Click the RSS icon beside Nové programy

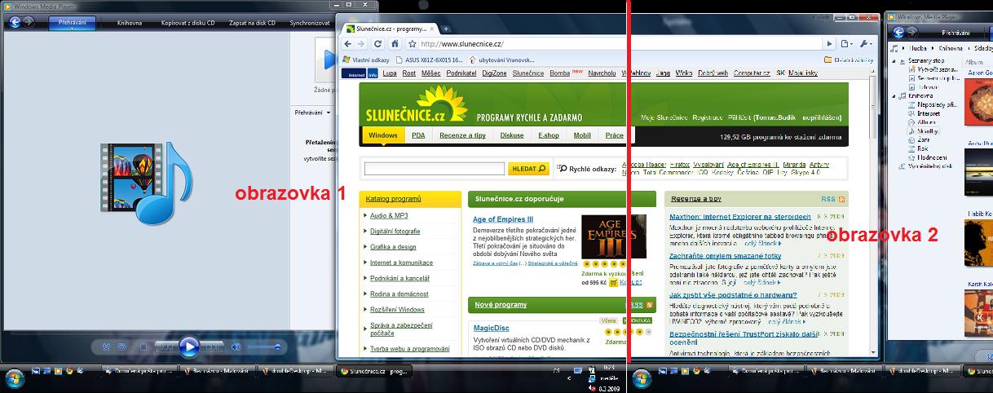pyautogui.click(x=651, y=305)
